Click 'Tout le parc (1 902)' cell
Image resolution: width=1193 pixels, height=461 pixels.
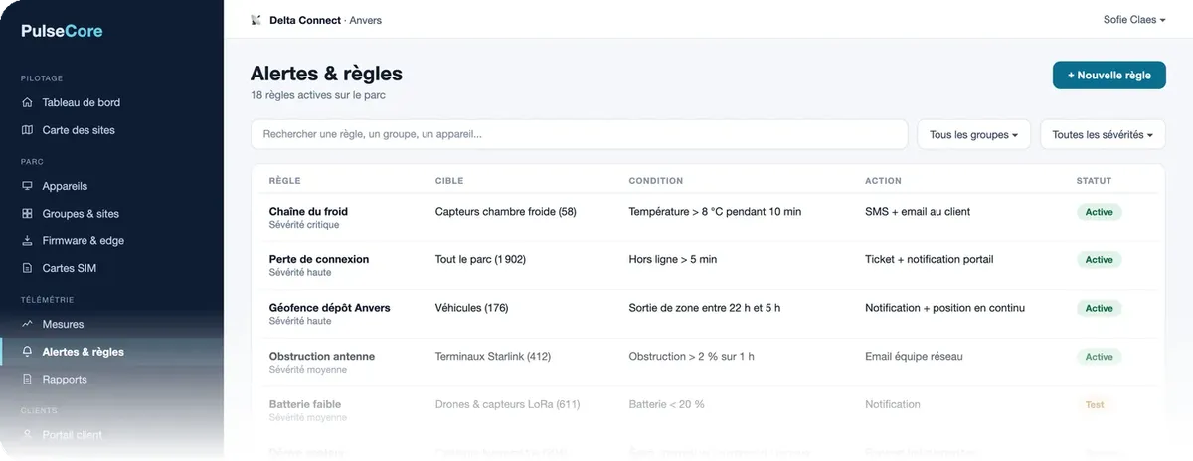(x=481, y=259)
